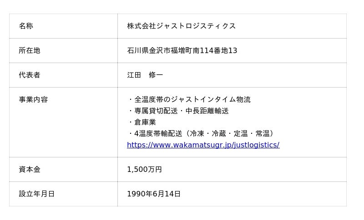
Task: Click the 名称 row label
Action: [26, 26]
